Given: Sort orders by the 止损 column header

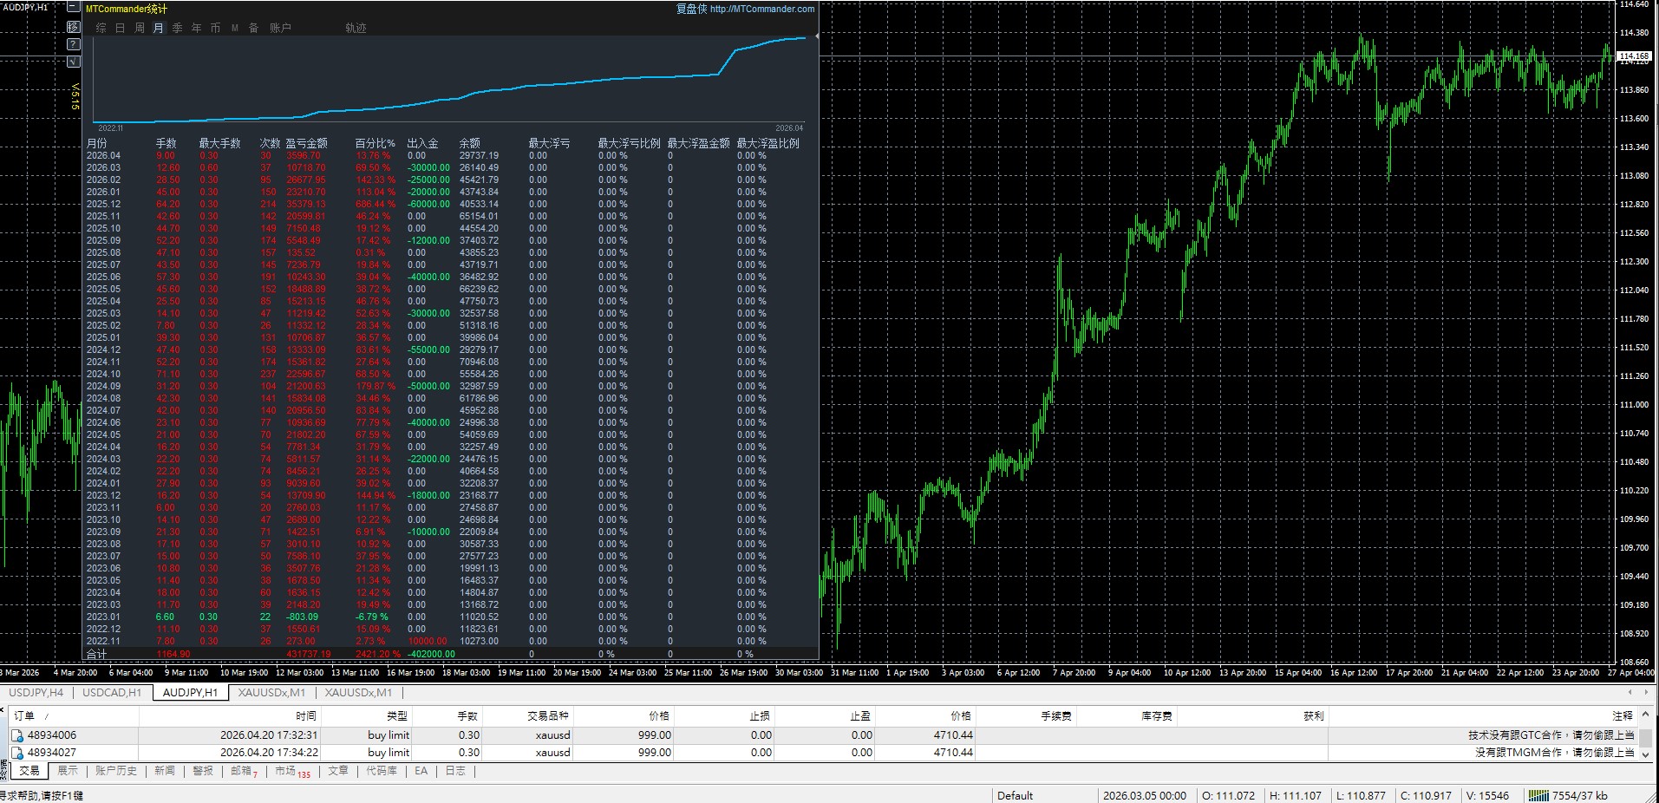Looking at the screenshot, I should 724,716.
